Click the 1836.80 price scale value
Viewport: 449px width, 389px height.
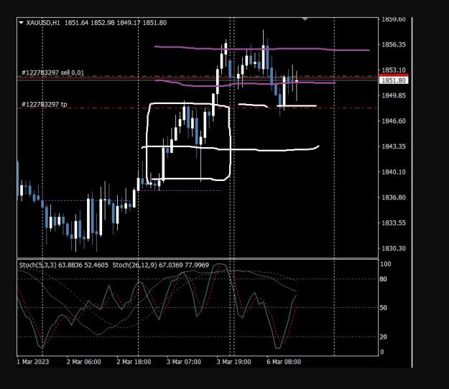point(394,197)
